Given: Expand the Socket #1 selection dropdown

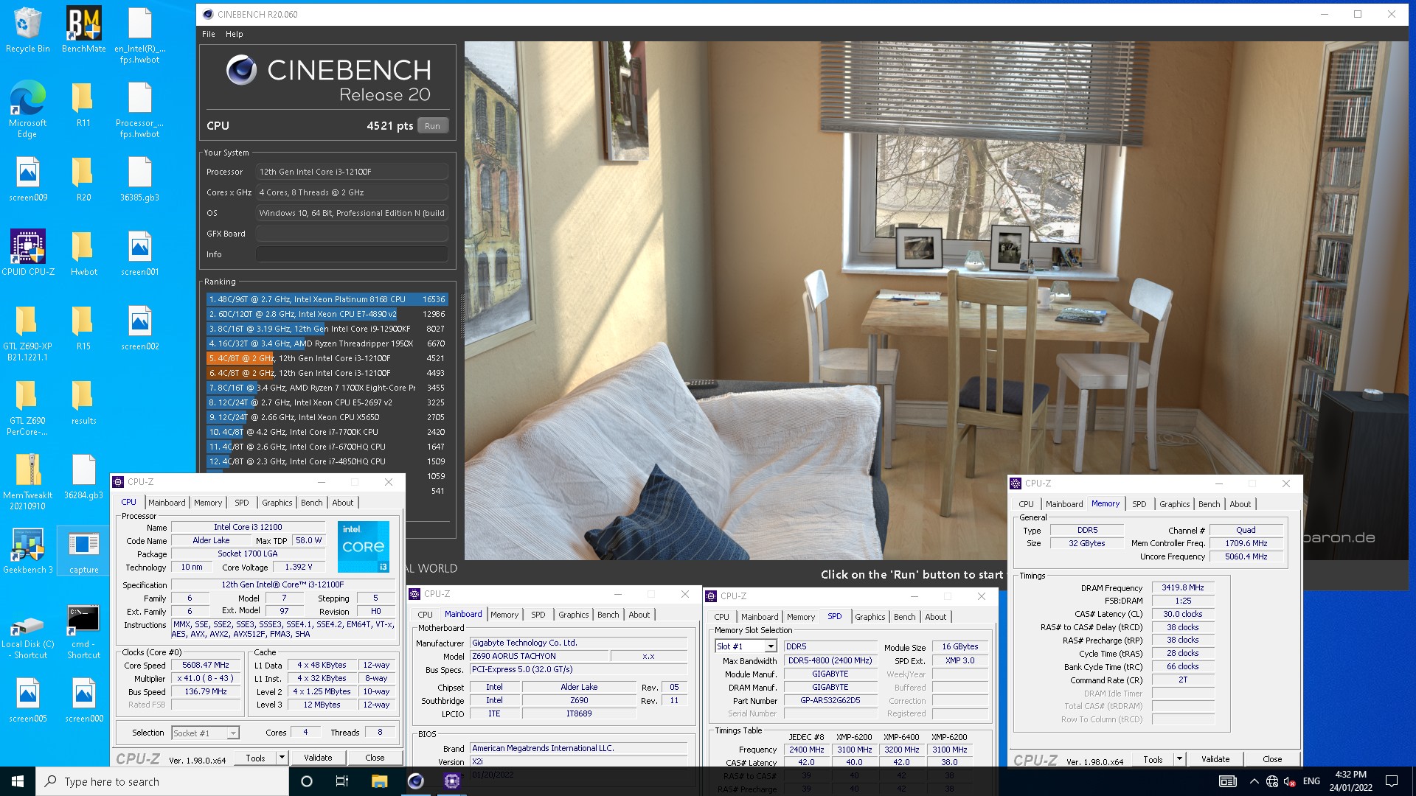Looking at the screenshot, I should coord(232,733).
